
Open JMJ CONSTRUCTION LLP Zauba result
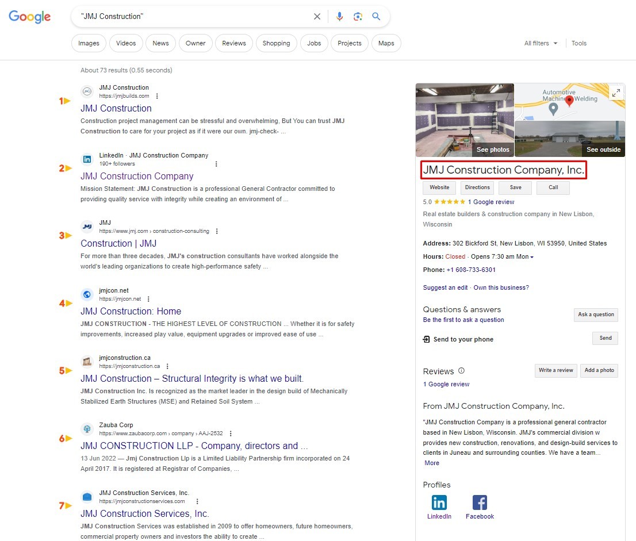click(194, 446)
